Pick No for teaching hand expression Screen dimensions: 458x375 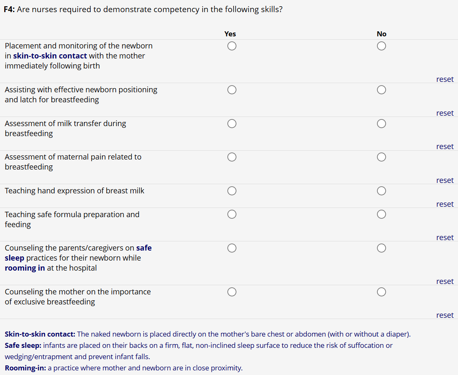(381, 191)
